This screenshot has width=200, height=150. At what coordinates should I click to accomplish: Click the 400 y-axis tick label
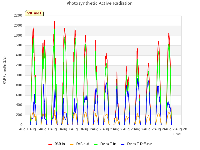point(19,105)
